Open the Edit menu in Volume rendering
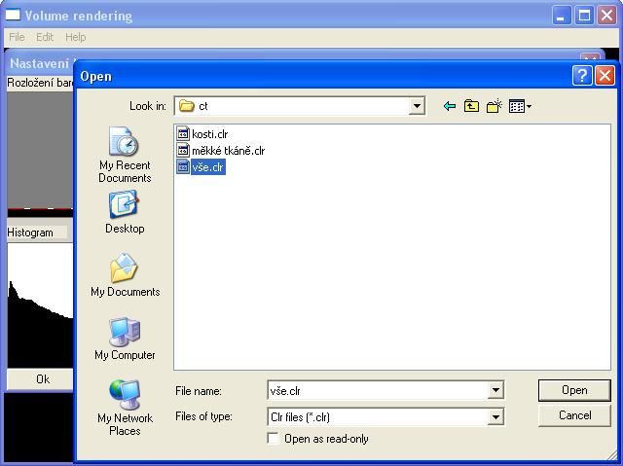Viewport: 623px width, 466px height. (45, 37)
